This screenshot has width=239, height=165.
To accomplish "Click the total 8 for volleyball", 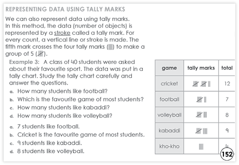I will tap(227, 115).
